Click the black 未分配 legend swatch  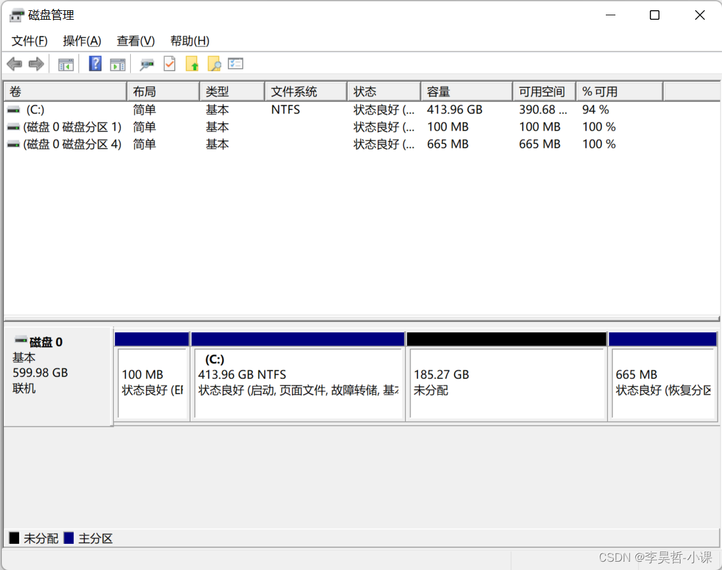[14, 537]
